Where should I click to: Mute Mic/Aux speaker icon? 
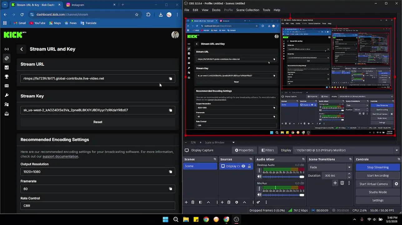pyautogui.click(x=259, y=195)
